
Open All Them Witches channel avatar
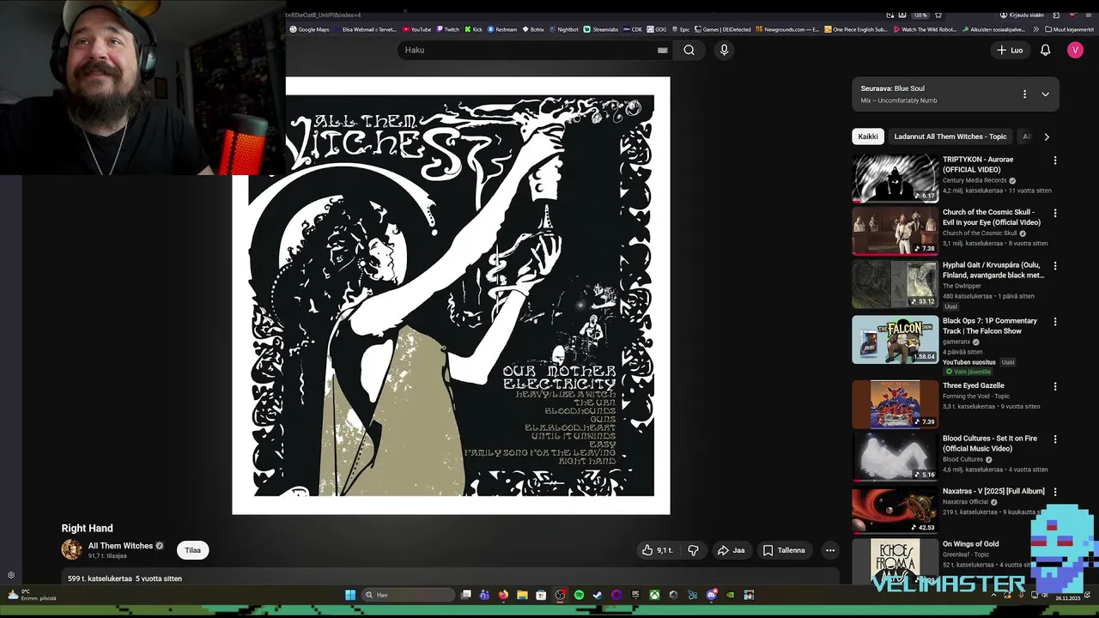coord(71,549)
